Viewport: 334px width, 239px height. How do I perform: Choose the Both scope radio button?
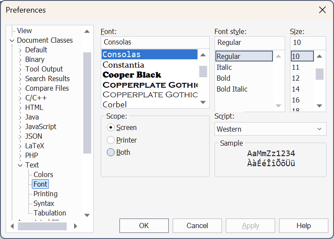click(x=111, y=152)
